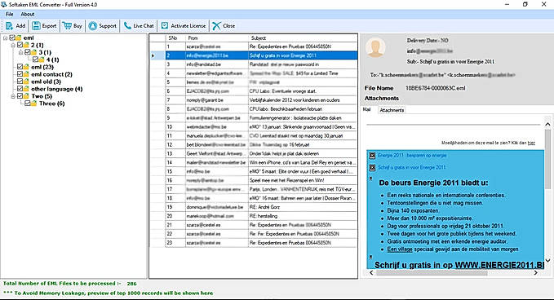Toggle eml contact (2) checkbox
Image resolution: width=554 pixels, height=300 pixels.
click(20, 74)
